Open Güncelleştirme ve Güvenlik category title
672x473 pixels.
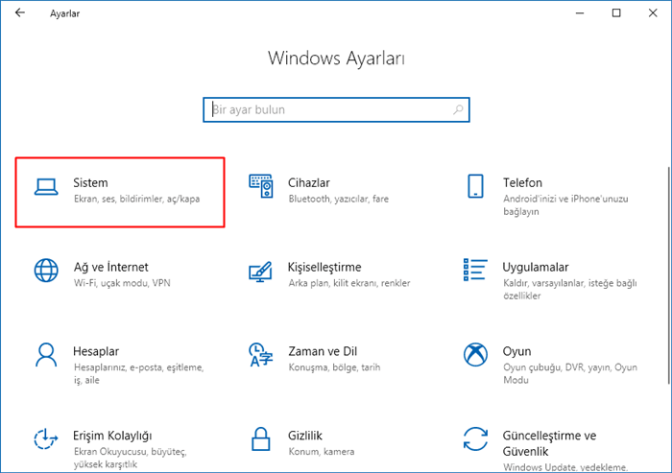[x=549, y=443]
